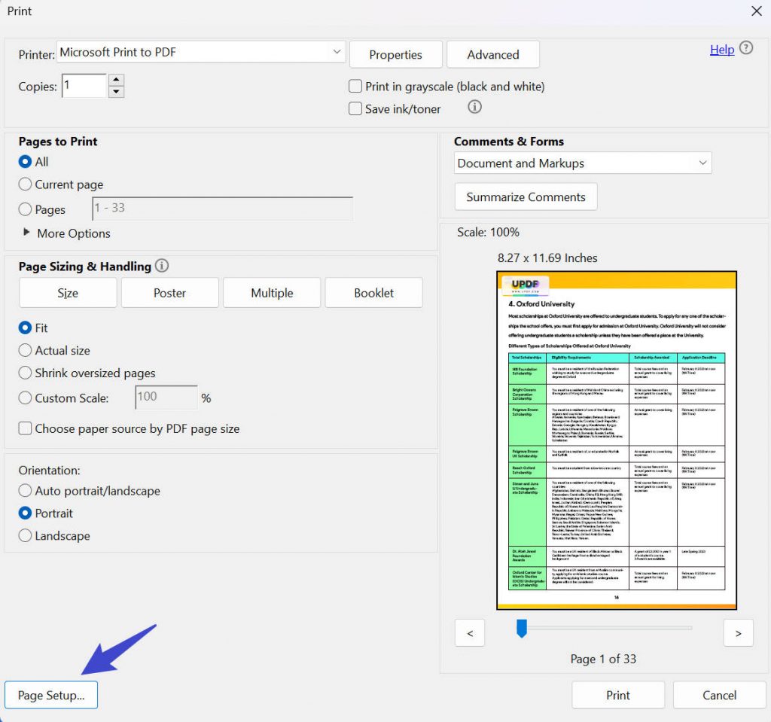Increase copies with the up stepper arrow
Image resolution: width=771 pixels, height=722 pixels.
117,79
